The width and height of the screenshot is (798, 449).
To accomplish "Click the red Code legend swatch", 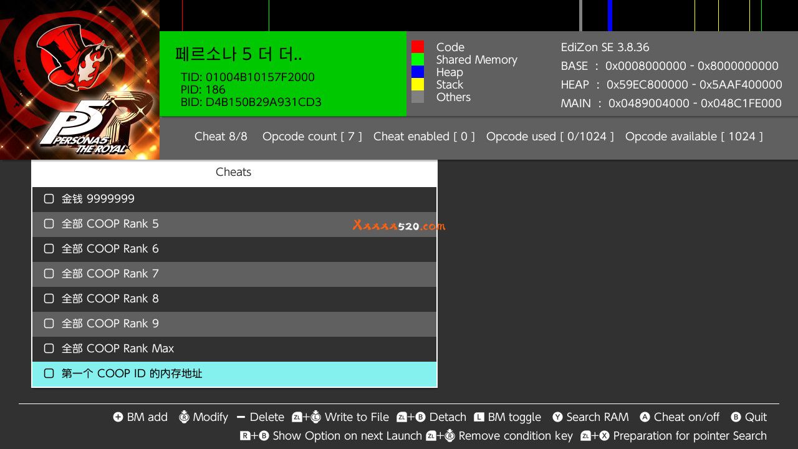I will pyautogui.click(x=418, y=47).
